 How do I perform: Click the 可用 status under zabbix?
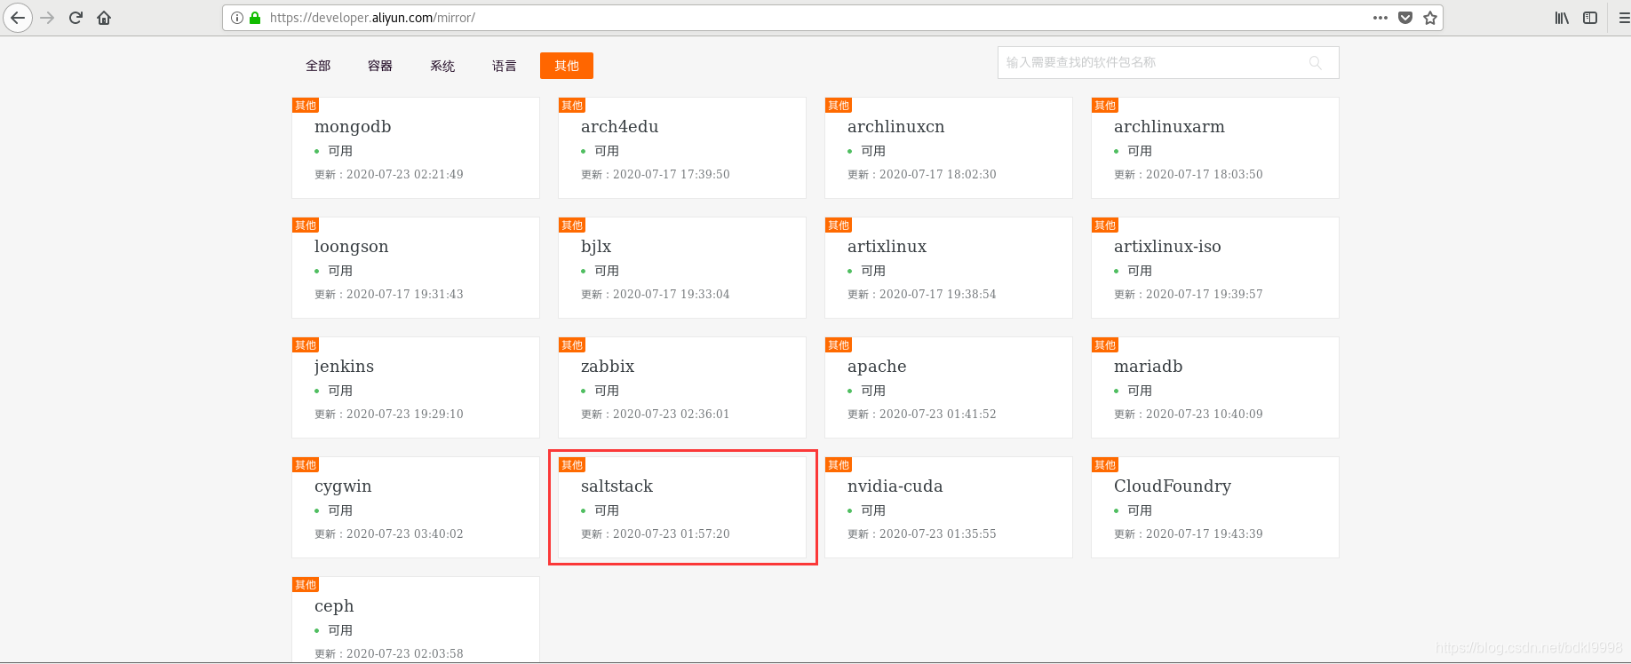607,391
